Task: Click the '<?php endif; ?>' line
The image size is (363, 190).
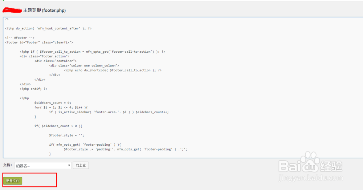Action: [33, 89]
